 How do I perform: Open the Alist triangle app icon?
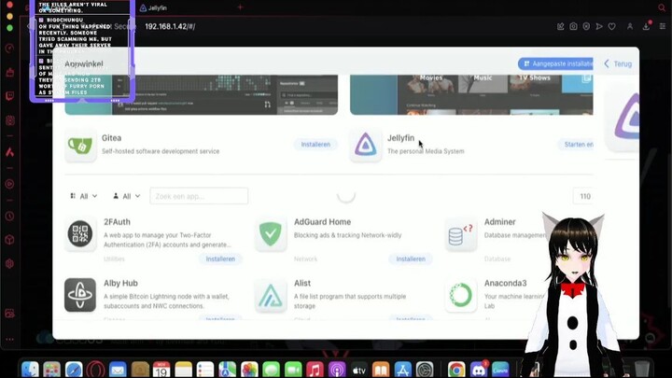tap(271, 295)
